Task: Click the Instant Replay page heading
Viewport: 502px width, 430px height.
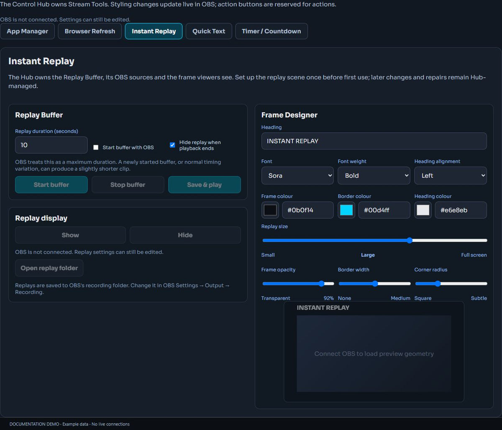Action: [41, 61]
